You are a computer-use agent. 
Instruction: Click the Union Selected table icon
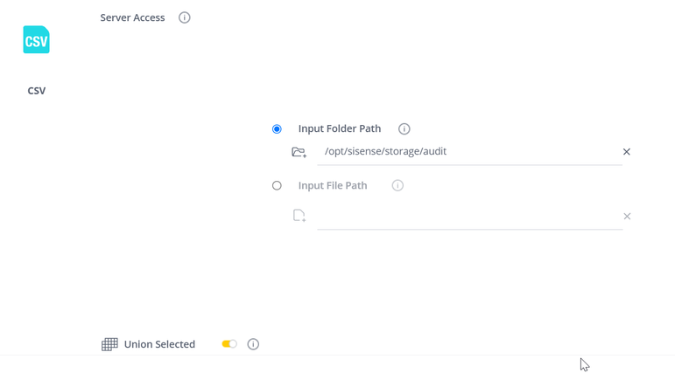point(109,344)
